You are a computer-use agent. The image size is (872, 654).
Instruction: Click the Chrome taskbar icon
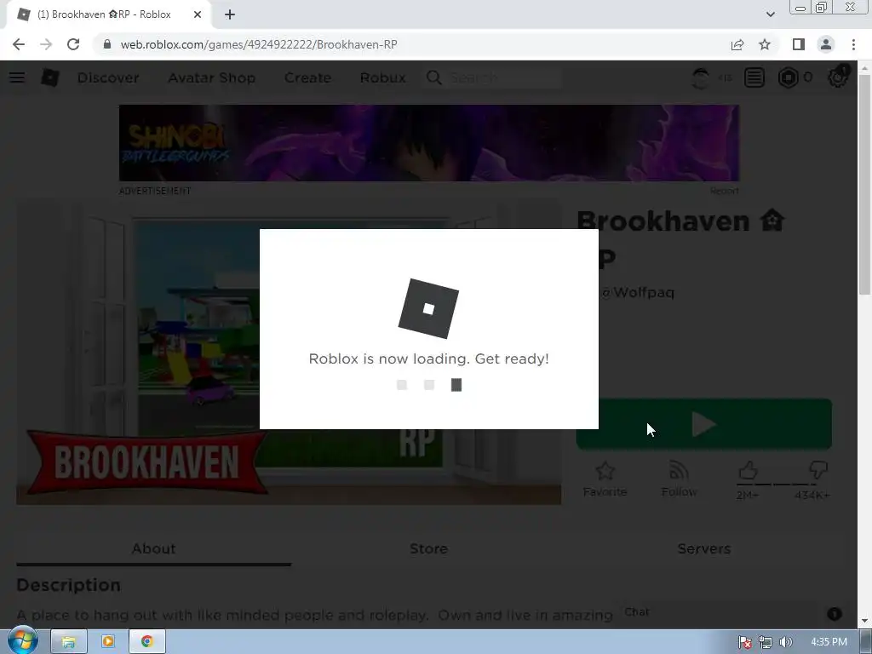(x=146, y=642)
